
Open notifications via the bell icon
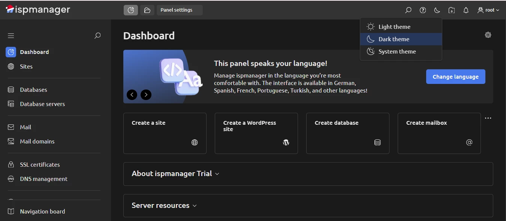pos(466,10)
